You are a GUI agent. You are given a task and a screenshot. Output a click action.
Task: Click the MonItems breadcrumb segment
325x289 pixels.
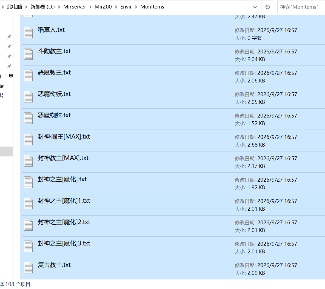point(152,7)
